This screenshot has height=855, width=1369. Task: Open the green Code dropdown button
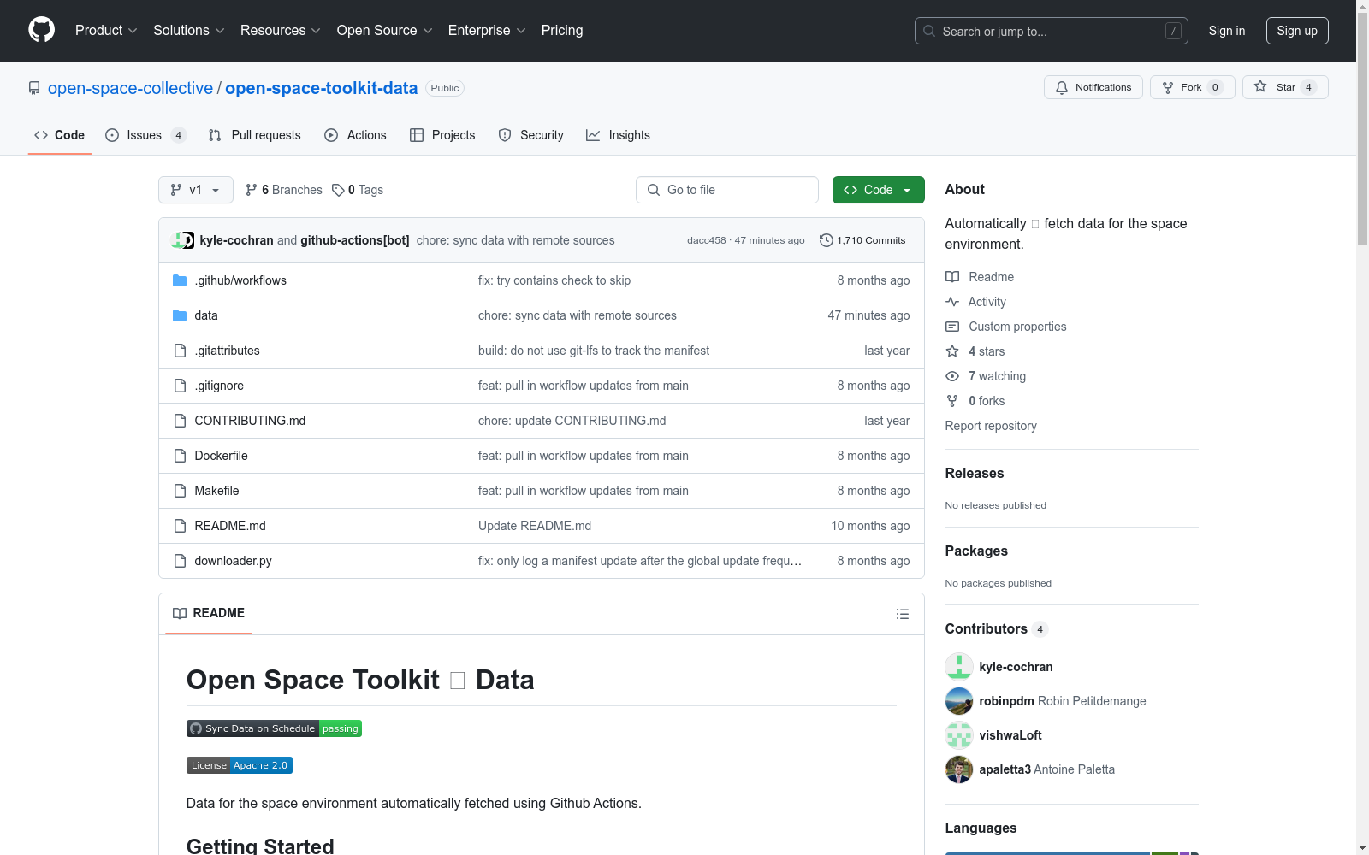point(878,190)
